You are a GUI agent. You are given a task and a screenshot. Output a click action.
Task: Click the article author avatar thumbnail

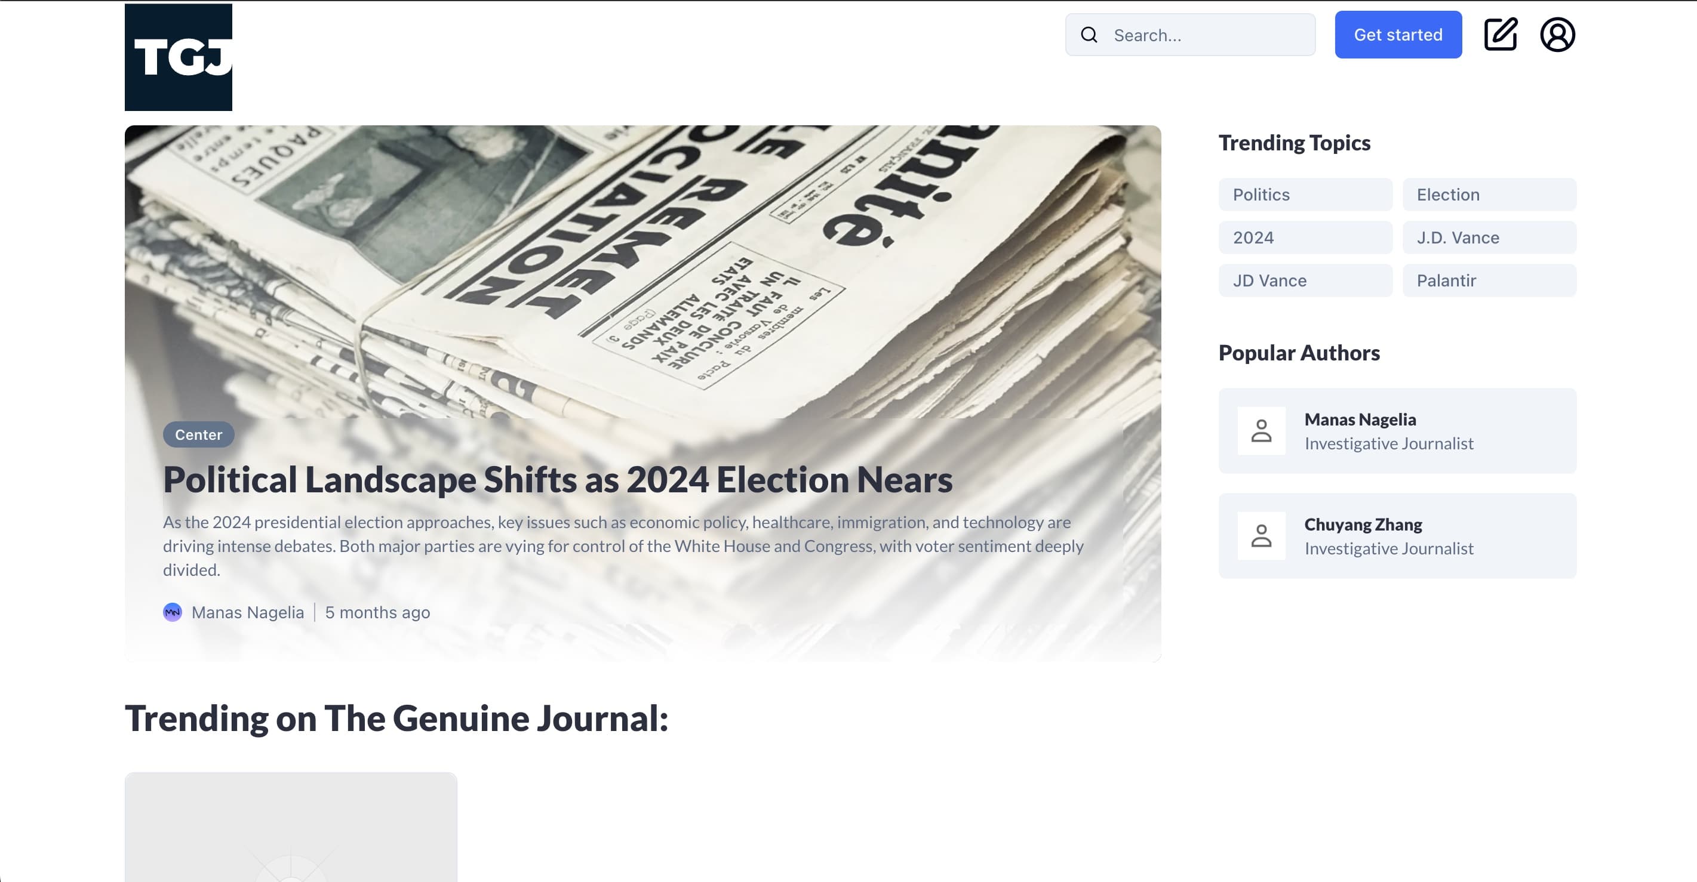coord(173,612)
